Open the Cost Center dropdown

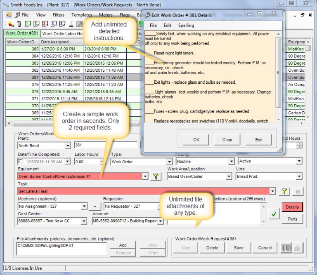[84, 221]
